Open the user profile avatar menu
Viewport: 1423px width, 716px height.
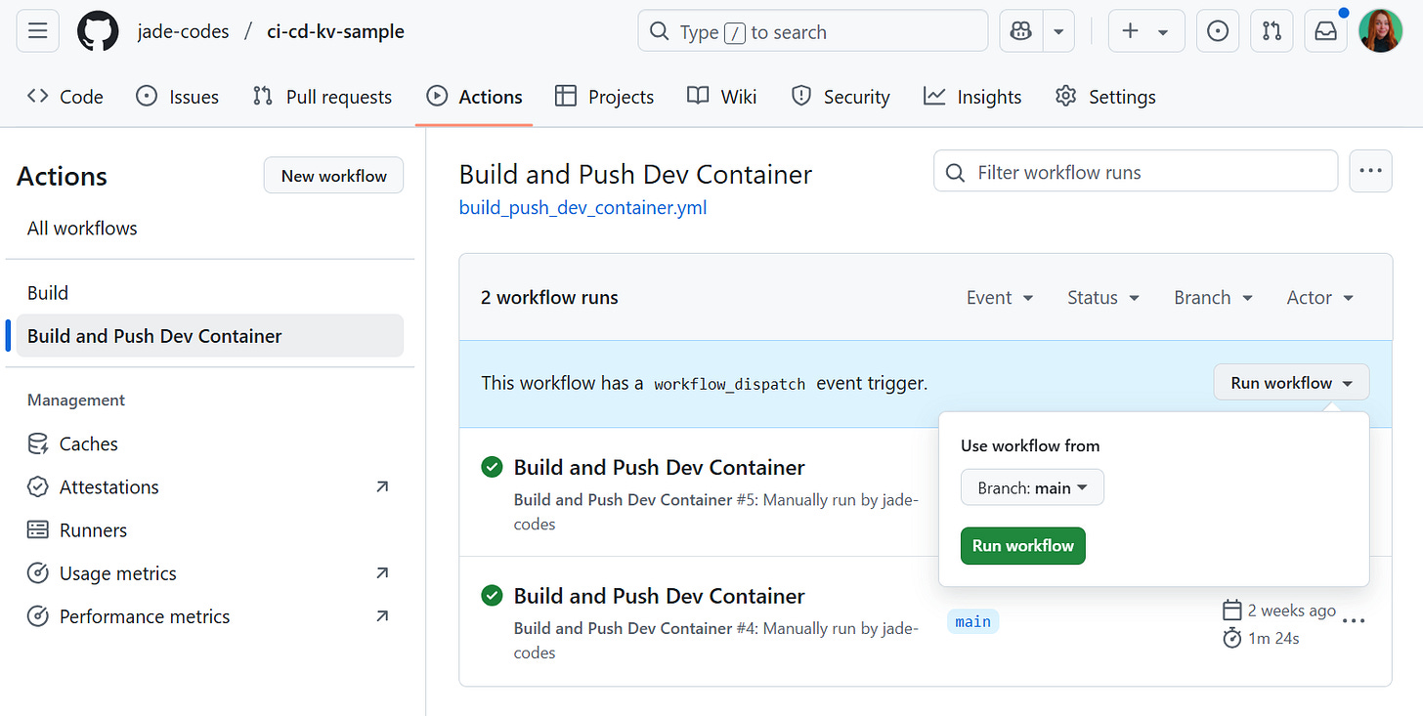[x=1381, y=31]
